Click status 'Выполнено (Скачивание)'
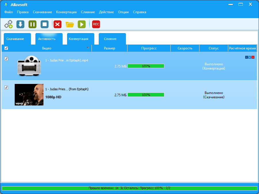 [x=214, y=95]
